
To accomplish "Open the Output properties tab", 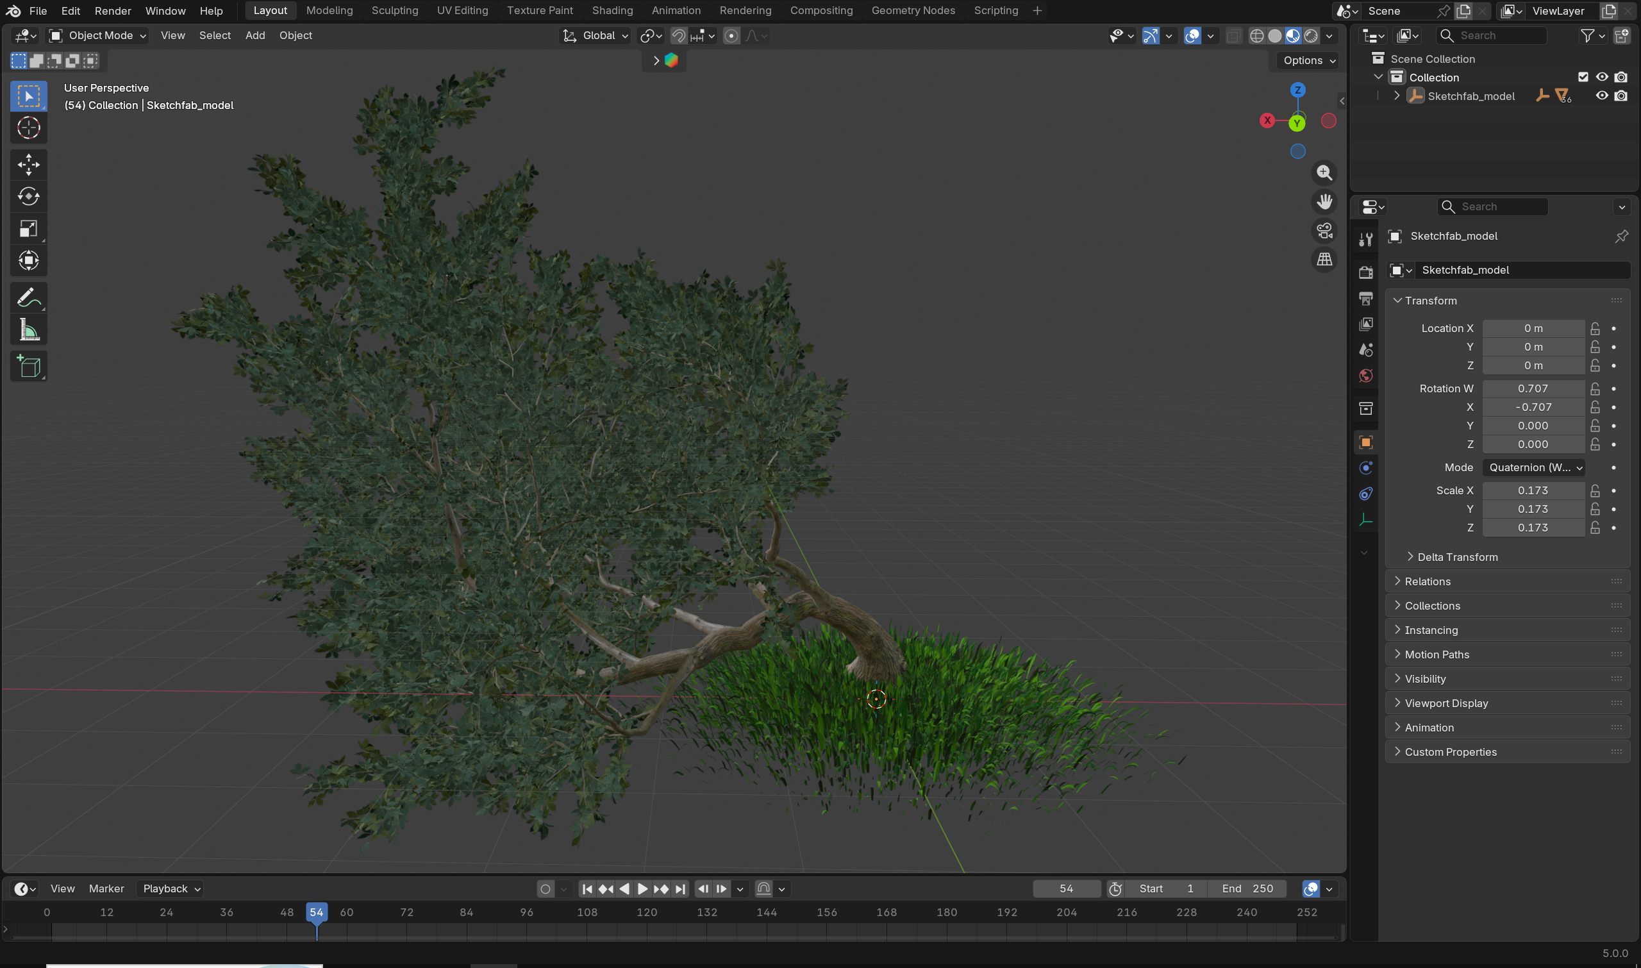I will pyautogui.click(x=1365, y=299).
